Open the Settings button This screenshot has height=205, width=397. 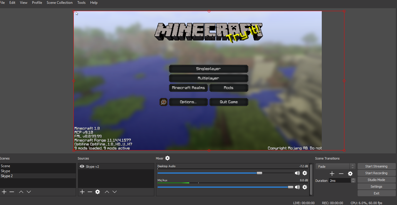coord(376,187)
